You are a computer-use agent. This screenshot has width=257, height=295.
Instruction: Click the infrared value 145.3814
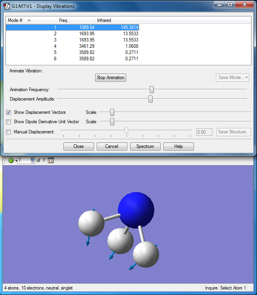pyautogui.click(x=130, y=27)
